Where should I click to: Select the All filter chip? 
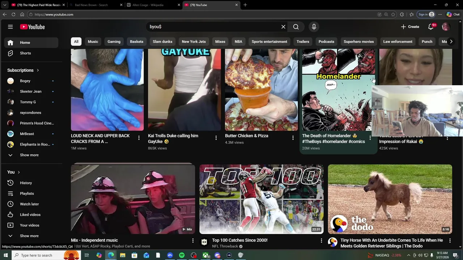(76, 42)
